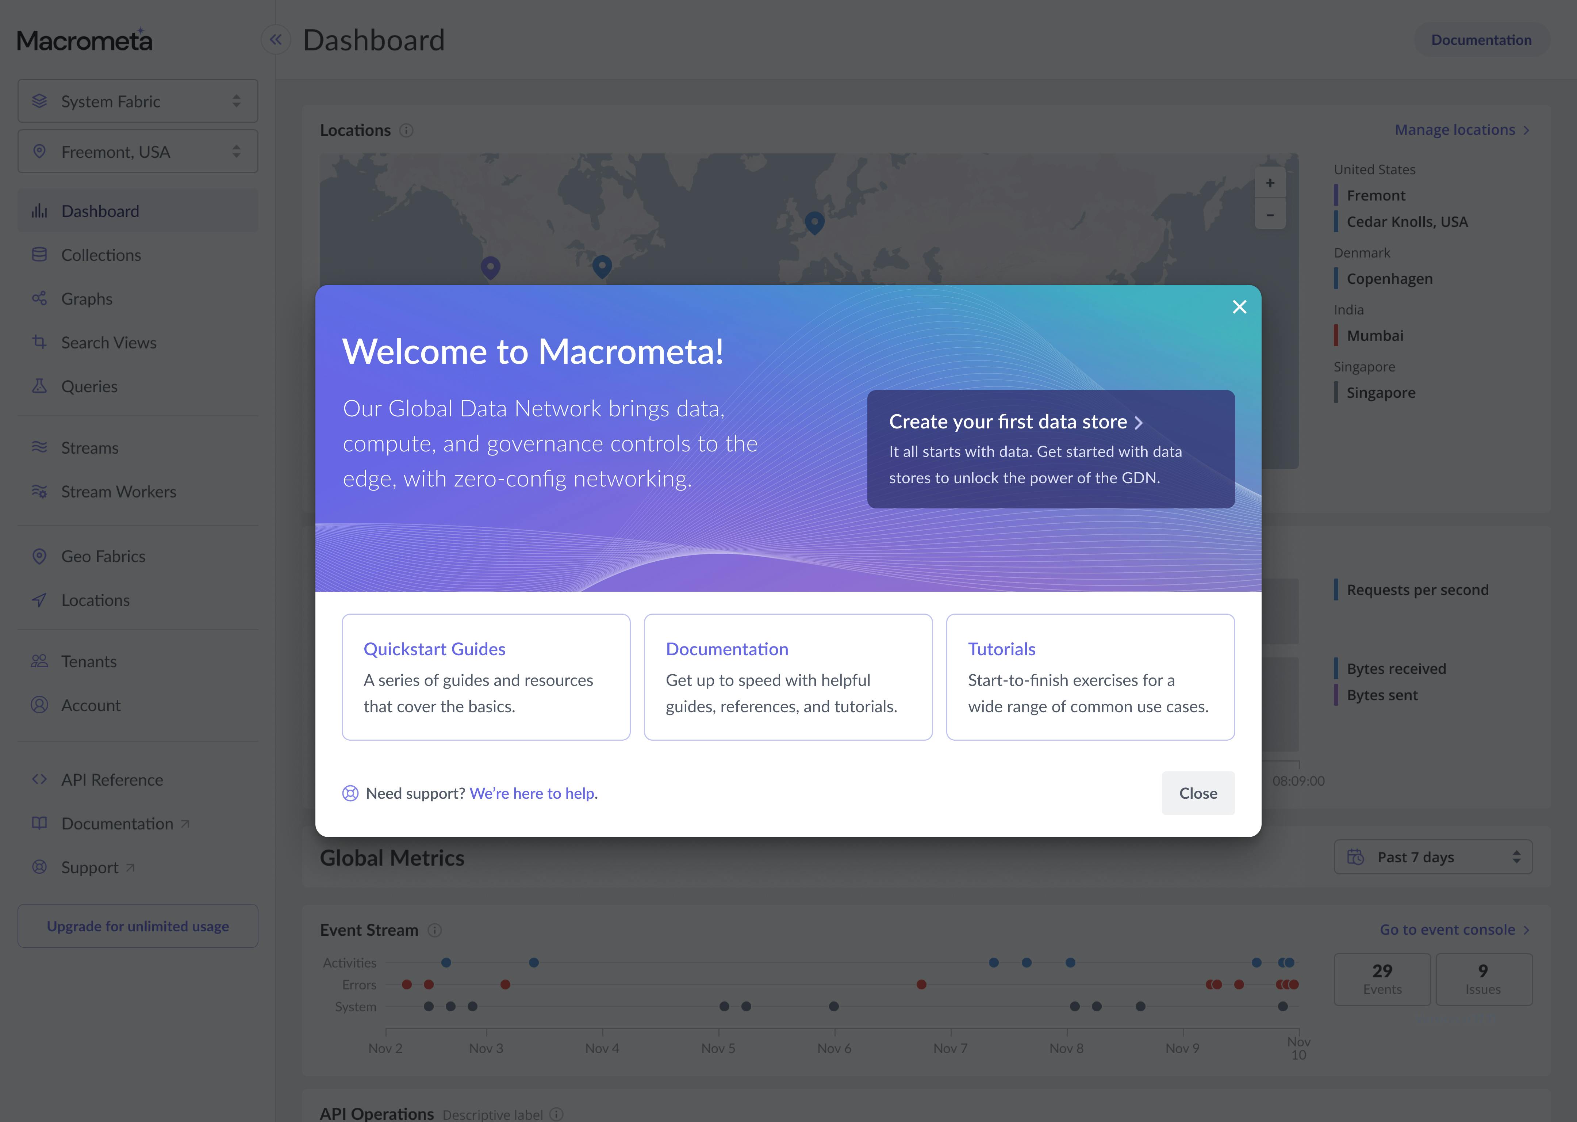Open the external Support link in the sidebar
Viewport: 1577px width, 1122px height.
pos(138,867)
